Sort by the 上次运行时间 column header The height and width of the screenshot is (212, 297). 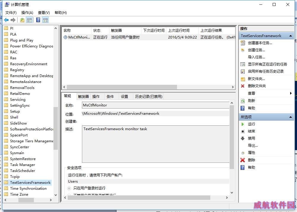click(x=182, y=31)
